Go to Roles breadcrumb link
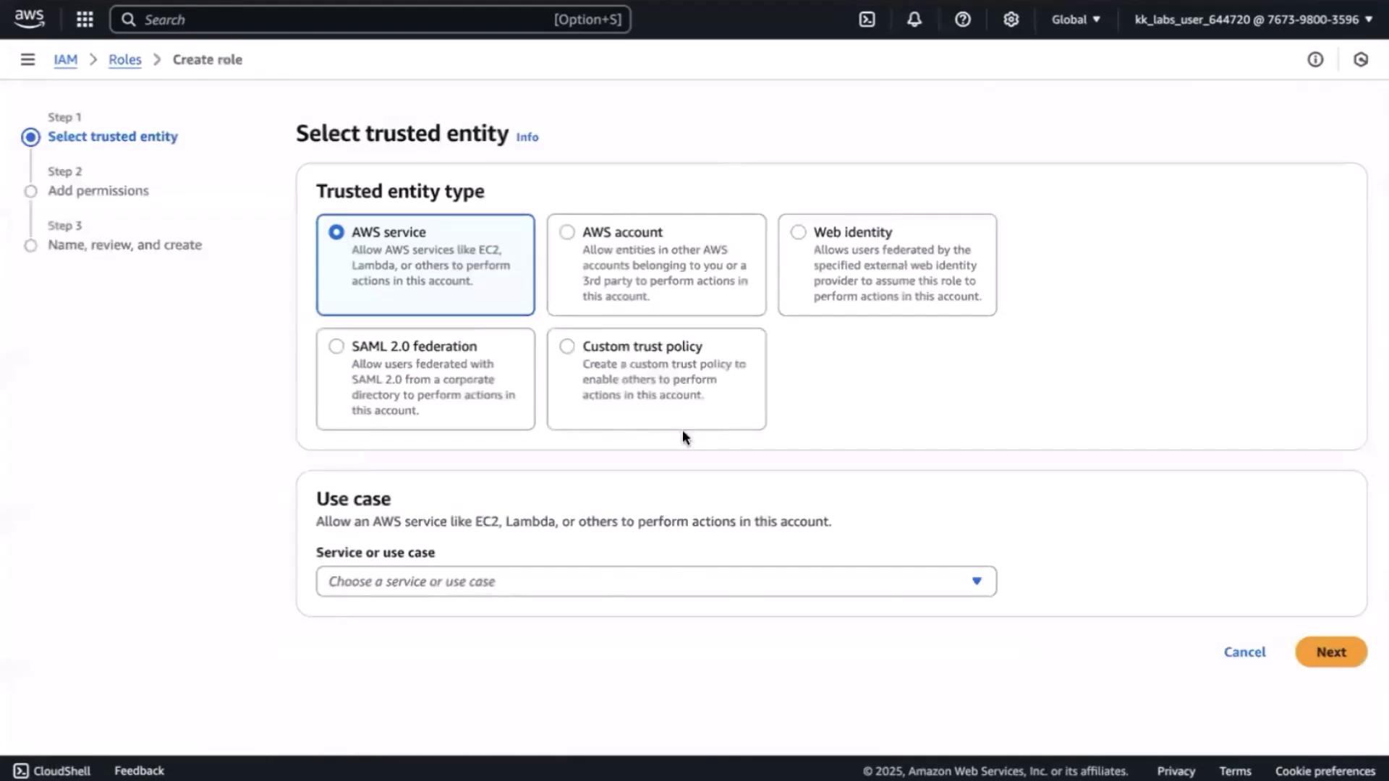This screenshot has width=1389, height=781. [x=124, y=59]
